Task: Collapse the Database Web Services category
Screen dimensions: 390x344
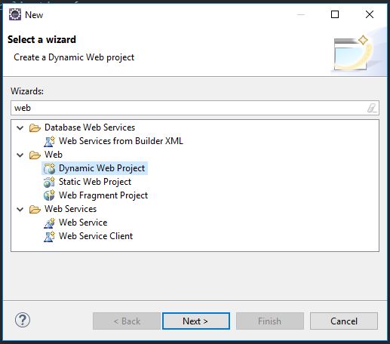Action: pos(20,127)
